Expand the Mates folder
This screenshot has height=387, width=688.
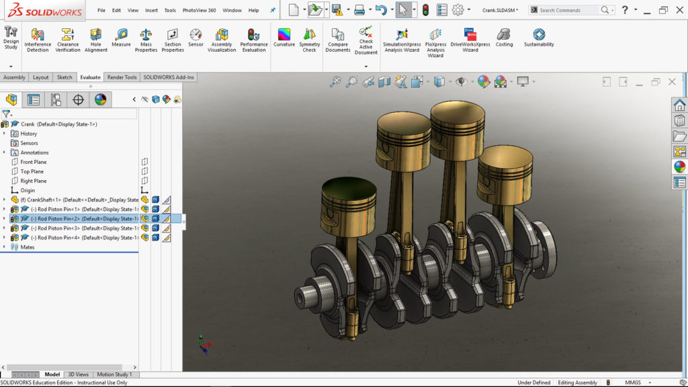pyautogui.click(x=5, y=246)
